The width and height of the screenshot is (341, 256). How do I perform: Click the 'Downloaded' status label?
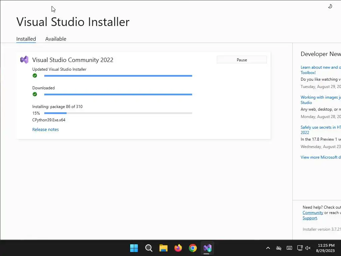pyautogui.click(x=44, y=88)
